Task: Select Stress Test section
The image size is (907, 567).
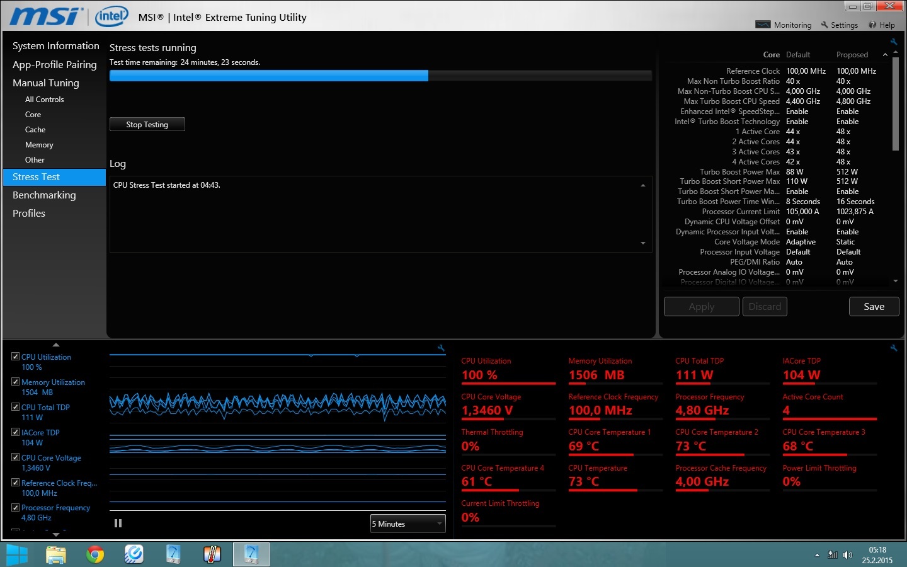Action: [54, 177]
